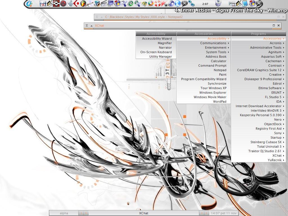Expand the Communications submenu
Image resolution: width=288 pixels, height=216 pixels.
(204, 43)
